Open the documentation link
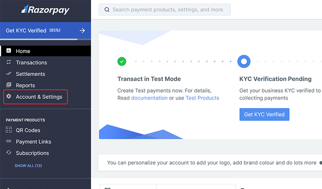This screenshot has width=322, height=189. tap(149, 98)
